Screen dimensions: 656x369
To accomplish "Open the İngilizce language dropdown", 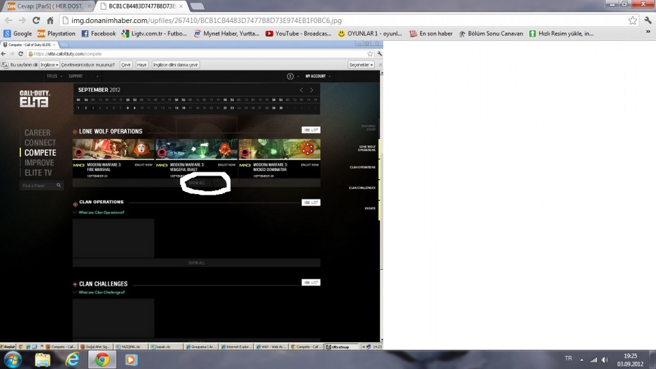I will click(49, 65).
